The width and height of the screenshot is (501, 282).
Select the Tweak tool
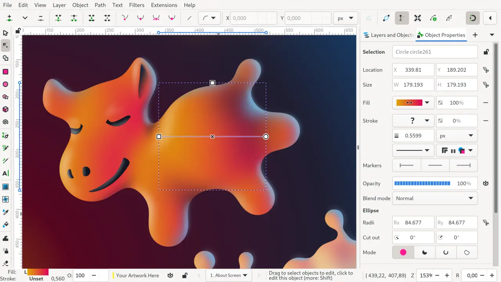click(x=5, y=238)
